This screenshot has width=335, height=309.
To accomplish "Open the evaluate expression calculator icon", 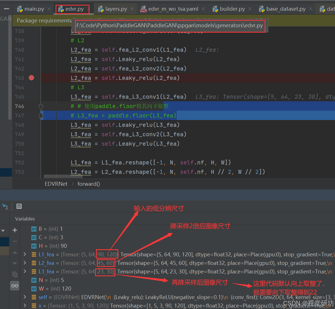I will (19, 206).
